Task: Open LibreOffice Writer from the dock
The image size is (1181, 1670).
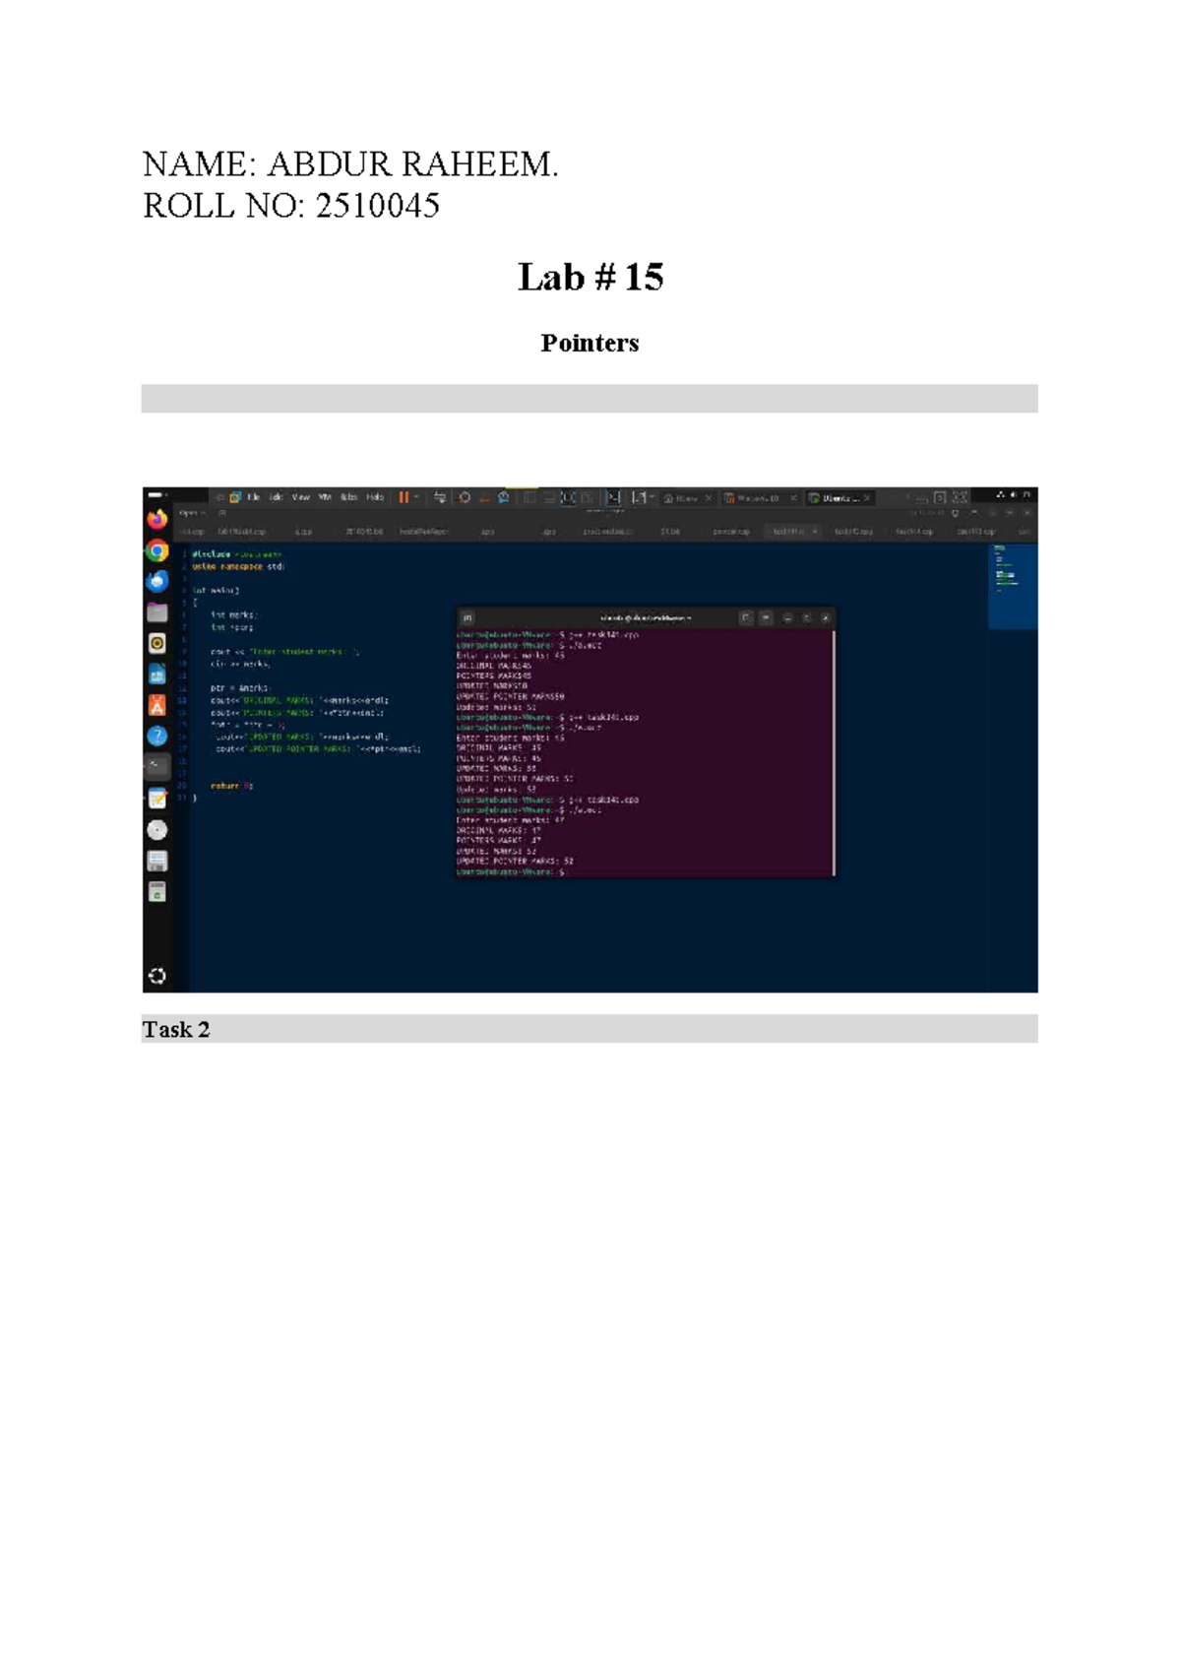Action: click(x=156, y=674)
